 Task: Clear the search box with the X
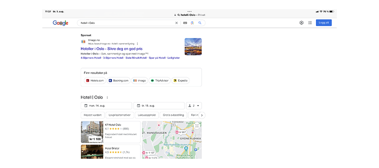coord(176,23)
